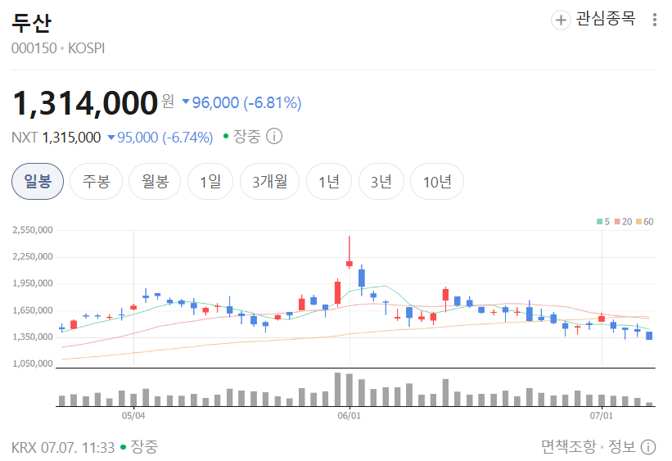Screen dimensions: 672x461
Task: Click the 2,550,000 y-axis label
Action: (33, 230)
